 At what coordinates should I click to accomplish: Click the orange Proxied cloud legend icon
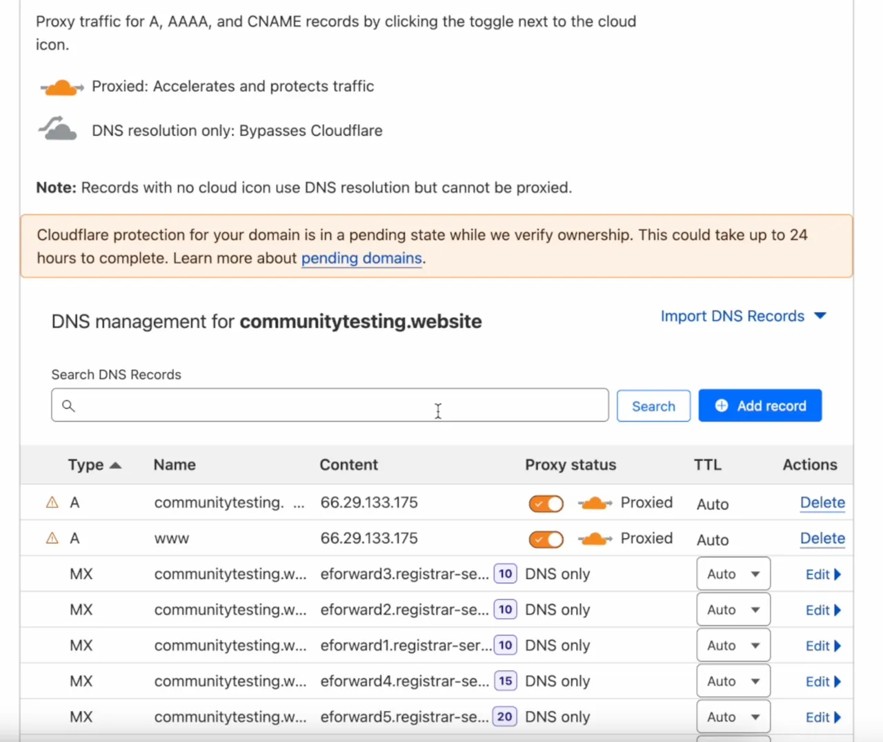(61, 87)
